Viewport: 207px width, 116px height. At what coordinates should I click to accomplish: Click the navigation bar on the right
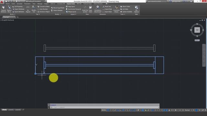tap(204, 55)
